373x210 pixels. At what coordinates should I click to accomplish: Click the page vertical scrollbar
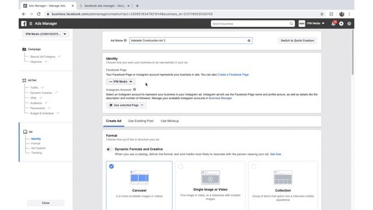[x=353, y=52]
